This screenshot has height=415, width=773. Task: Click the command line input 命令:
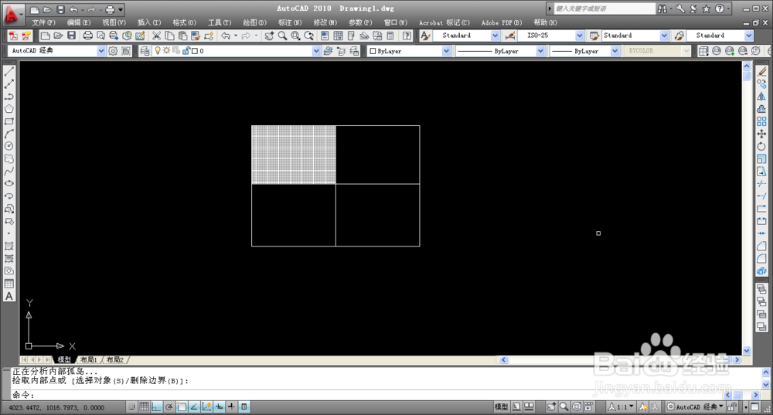coord(367,395)
